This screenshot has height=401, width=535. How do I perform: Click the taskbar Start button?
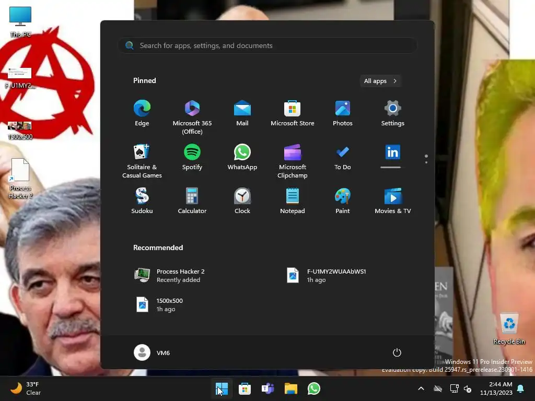pyautogui.click(x=222, y=388)
